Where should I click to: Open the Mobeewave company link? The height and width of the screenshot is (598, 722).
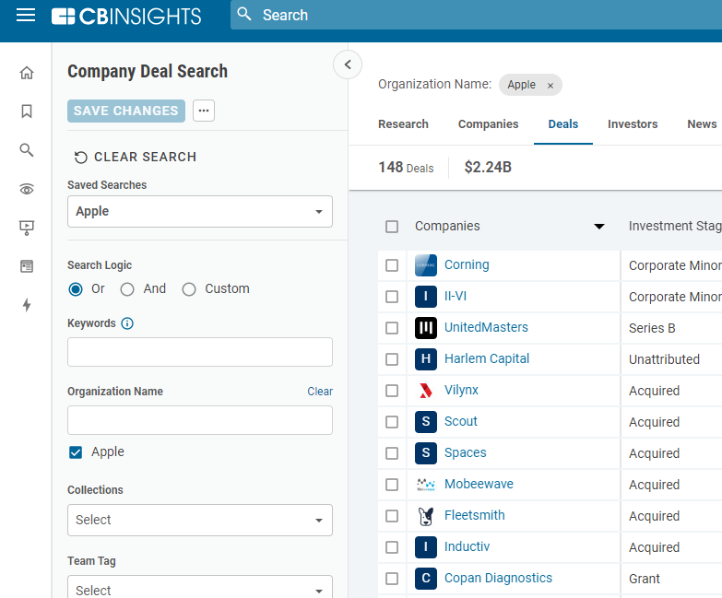(479, 484)
